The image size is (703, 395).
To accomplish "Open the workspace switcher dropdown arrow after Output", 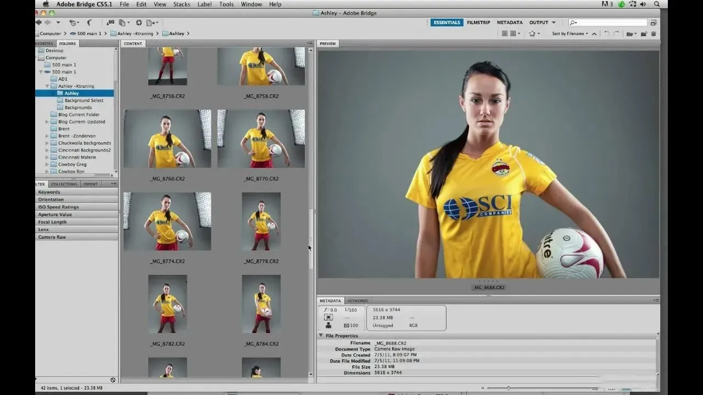I will click(554, 22).
